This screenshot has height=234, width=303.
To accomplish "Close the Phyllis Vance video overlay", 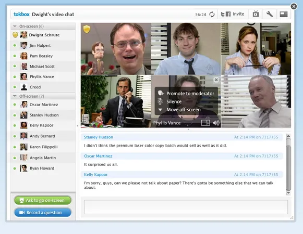I will 216,80.
